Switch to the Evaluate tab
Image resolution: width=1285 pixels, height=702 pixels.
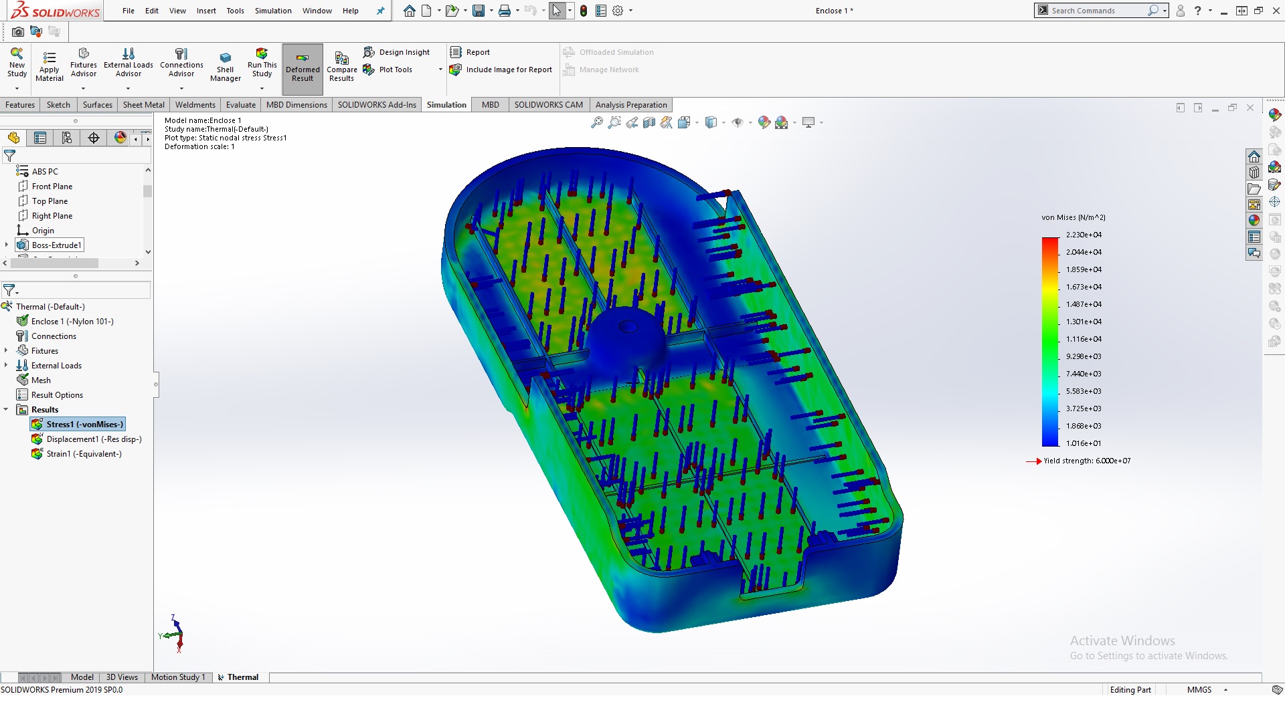[x=240, y=105]
